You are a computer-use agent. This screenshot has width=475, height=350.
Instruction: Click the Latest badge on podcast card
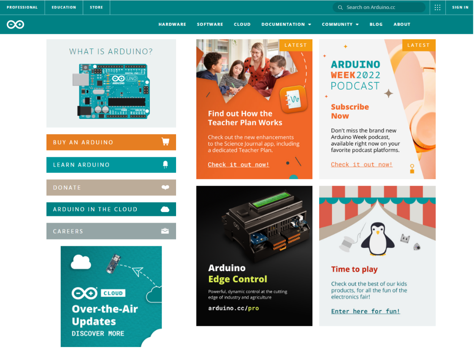point(419,45)
